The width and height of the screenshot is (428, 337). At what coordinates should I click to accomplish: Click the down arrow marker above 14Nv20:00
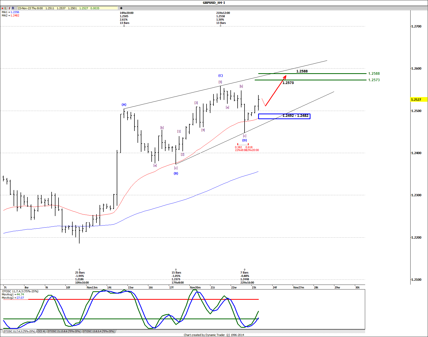124,26
